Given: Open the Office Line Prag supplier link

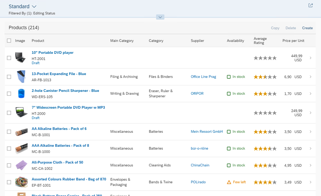Looking at the screenshot, I should tap(203, 77).
